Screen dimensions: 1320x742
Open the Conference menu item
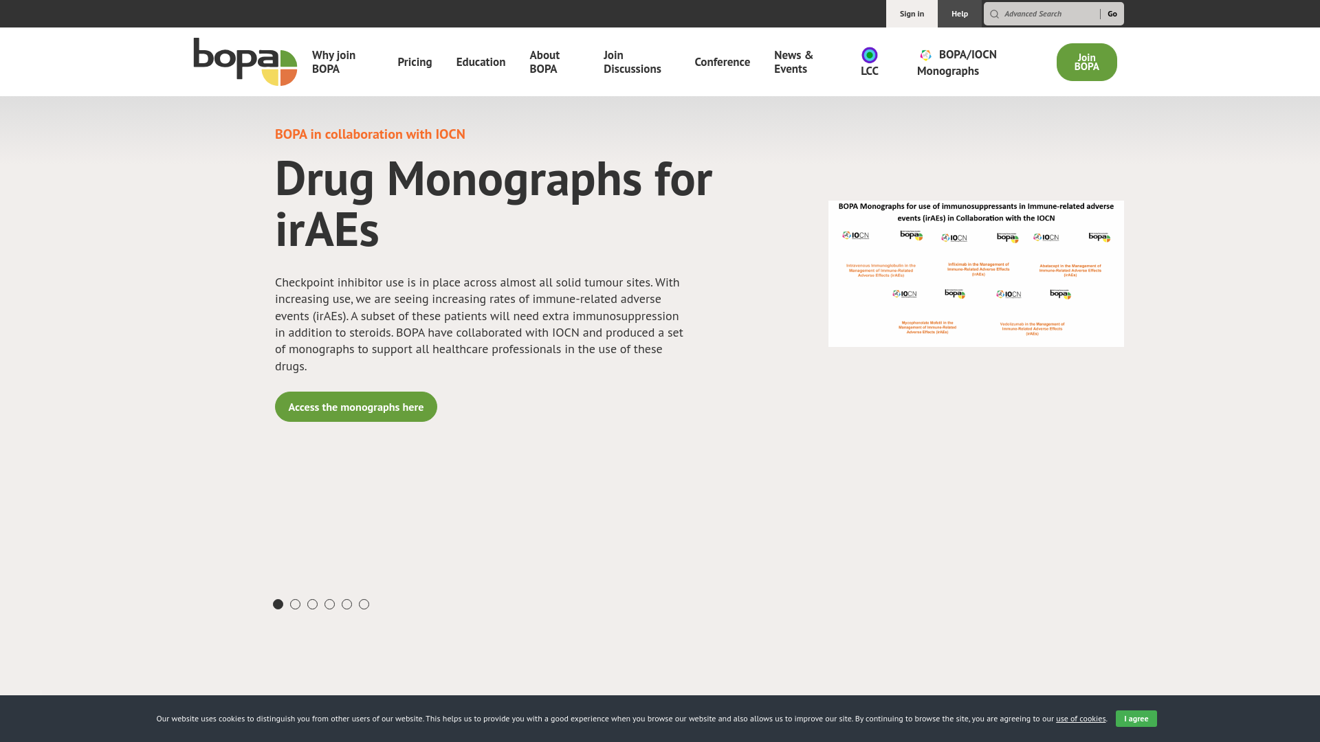pyautogui.click(x=722, y=62)
